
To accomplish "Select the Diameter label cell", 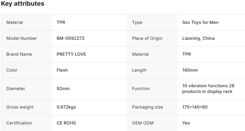I will (16, 89).
